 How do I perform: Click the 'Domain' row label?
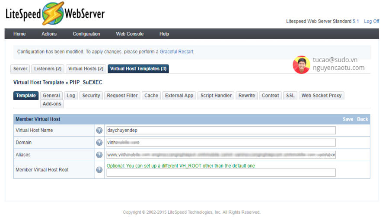[x=24, y=143]
